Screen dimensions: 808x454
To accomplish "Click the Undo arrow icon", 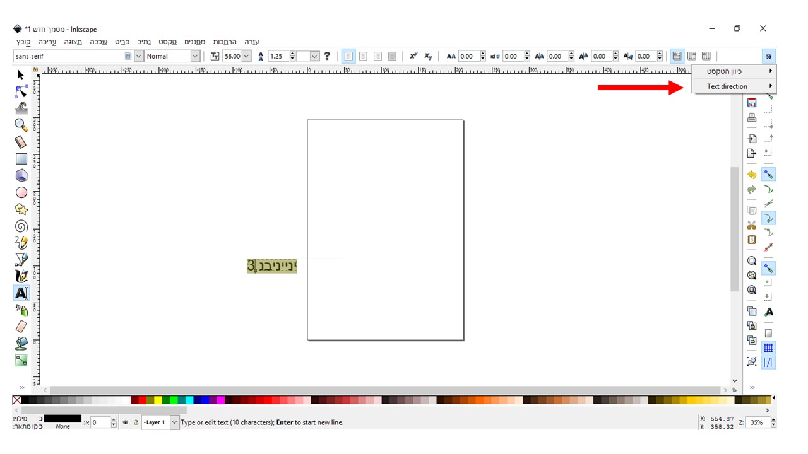I will (751, 175).
